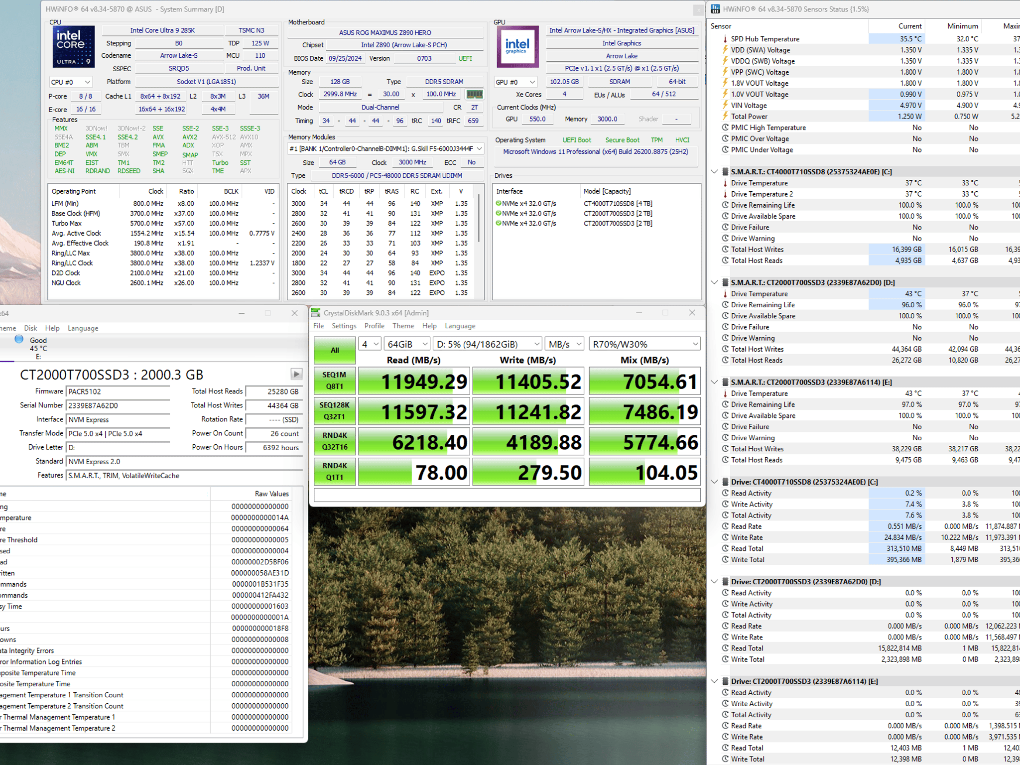
Task: Click the Power On Hours value 6392 hours
Action: (x=274, y=447)
